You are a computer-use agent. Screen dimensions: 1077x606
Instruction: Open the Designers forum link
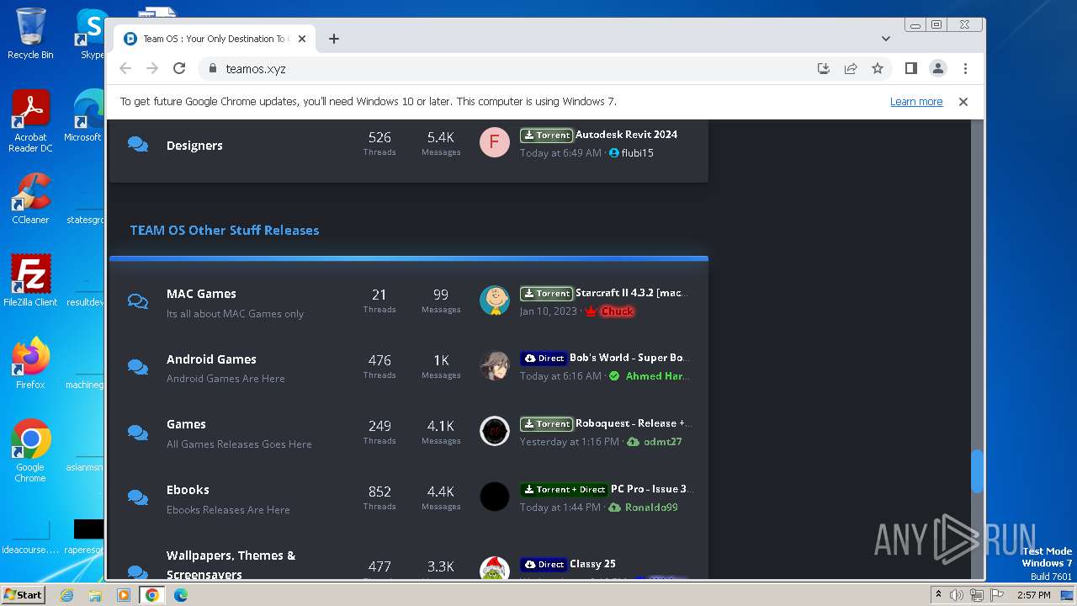(x=194, y=146)
